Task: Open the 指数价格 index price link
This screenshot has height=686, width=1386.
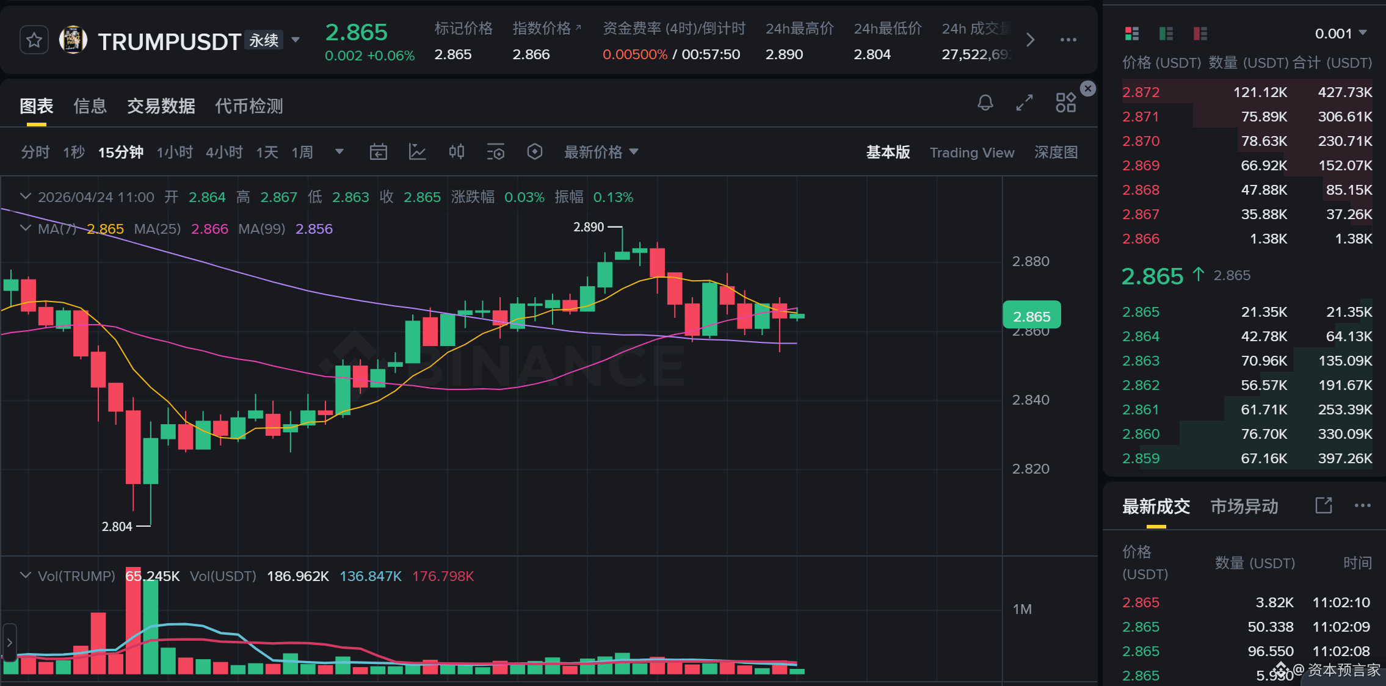Action: point(547,28)
